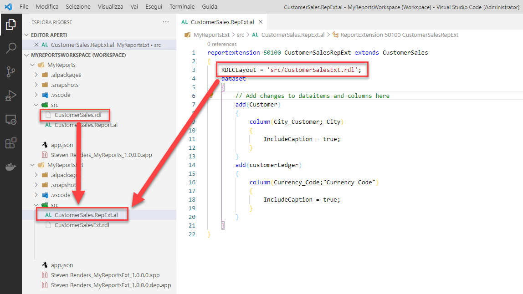Click line number 14 in the gutter
This screenshot has width=523, height=294.
(192, 165)
